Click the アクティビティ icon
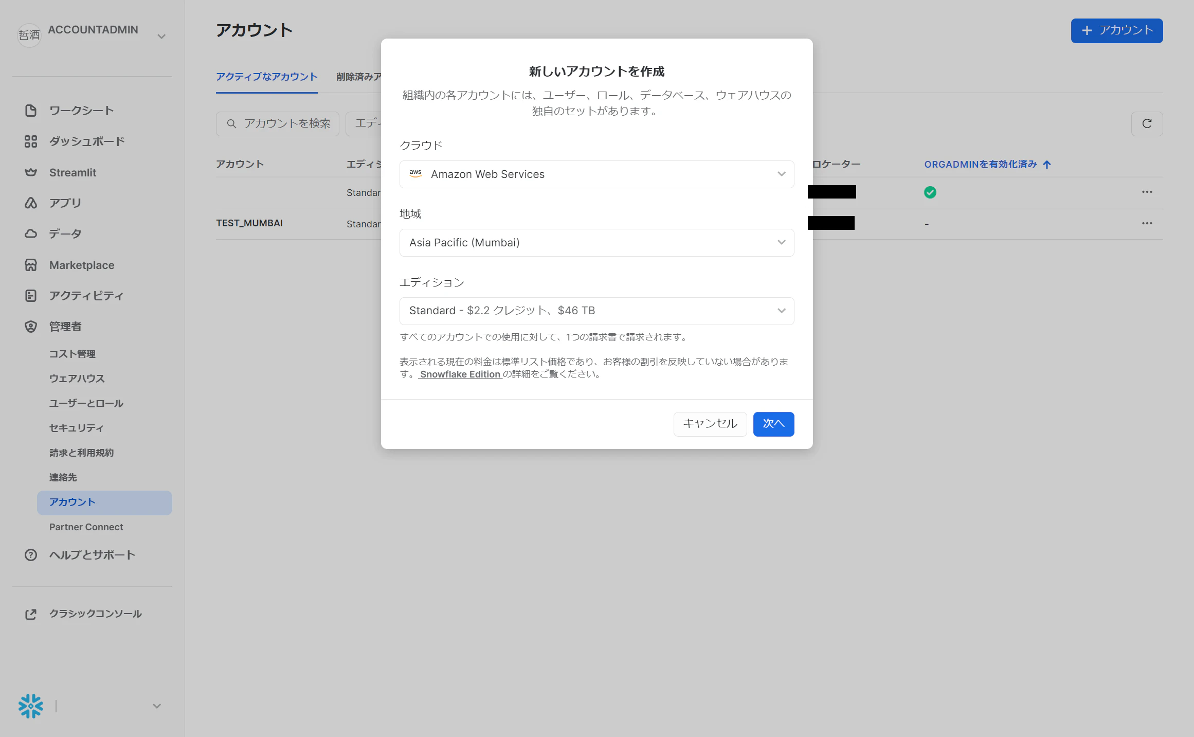This screenshot has width=1194, height=737. coord(31,296)
